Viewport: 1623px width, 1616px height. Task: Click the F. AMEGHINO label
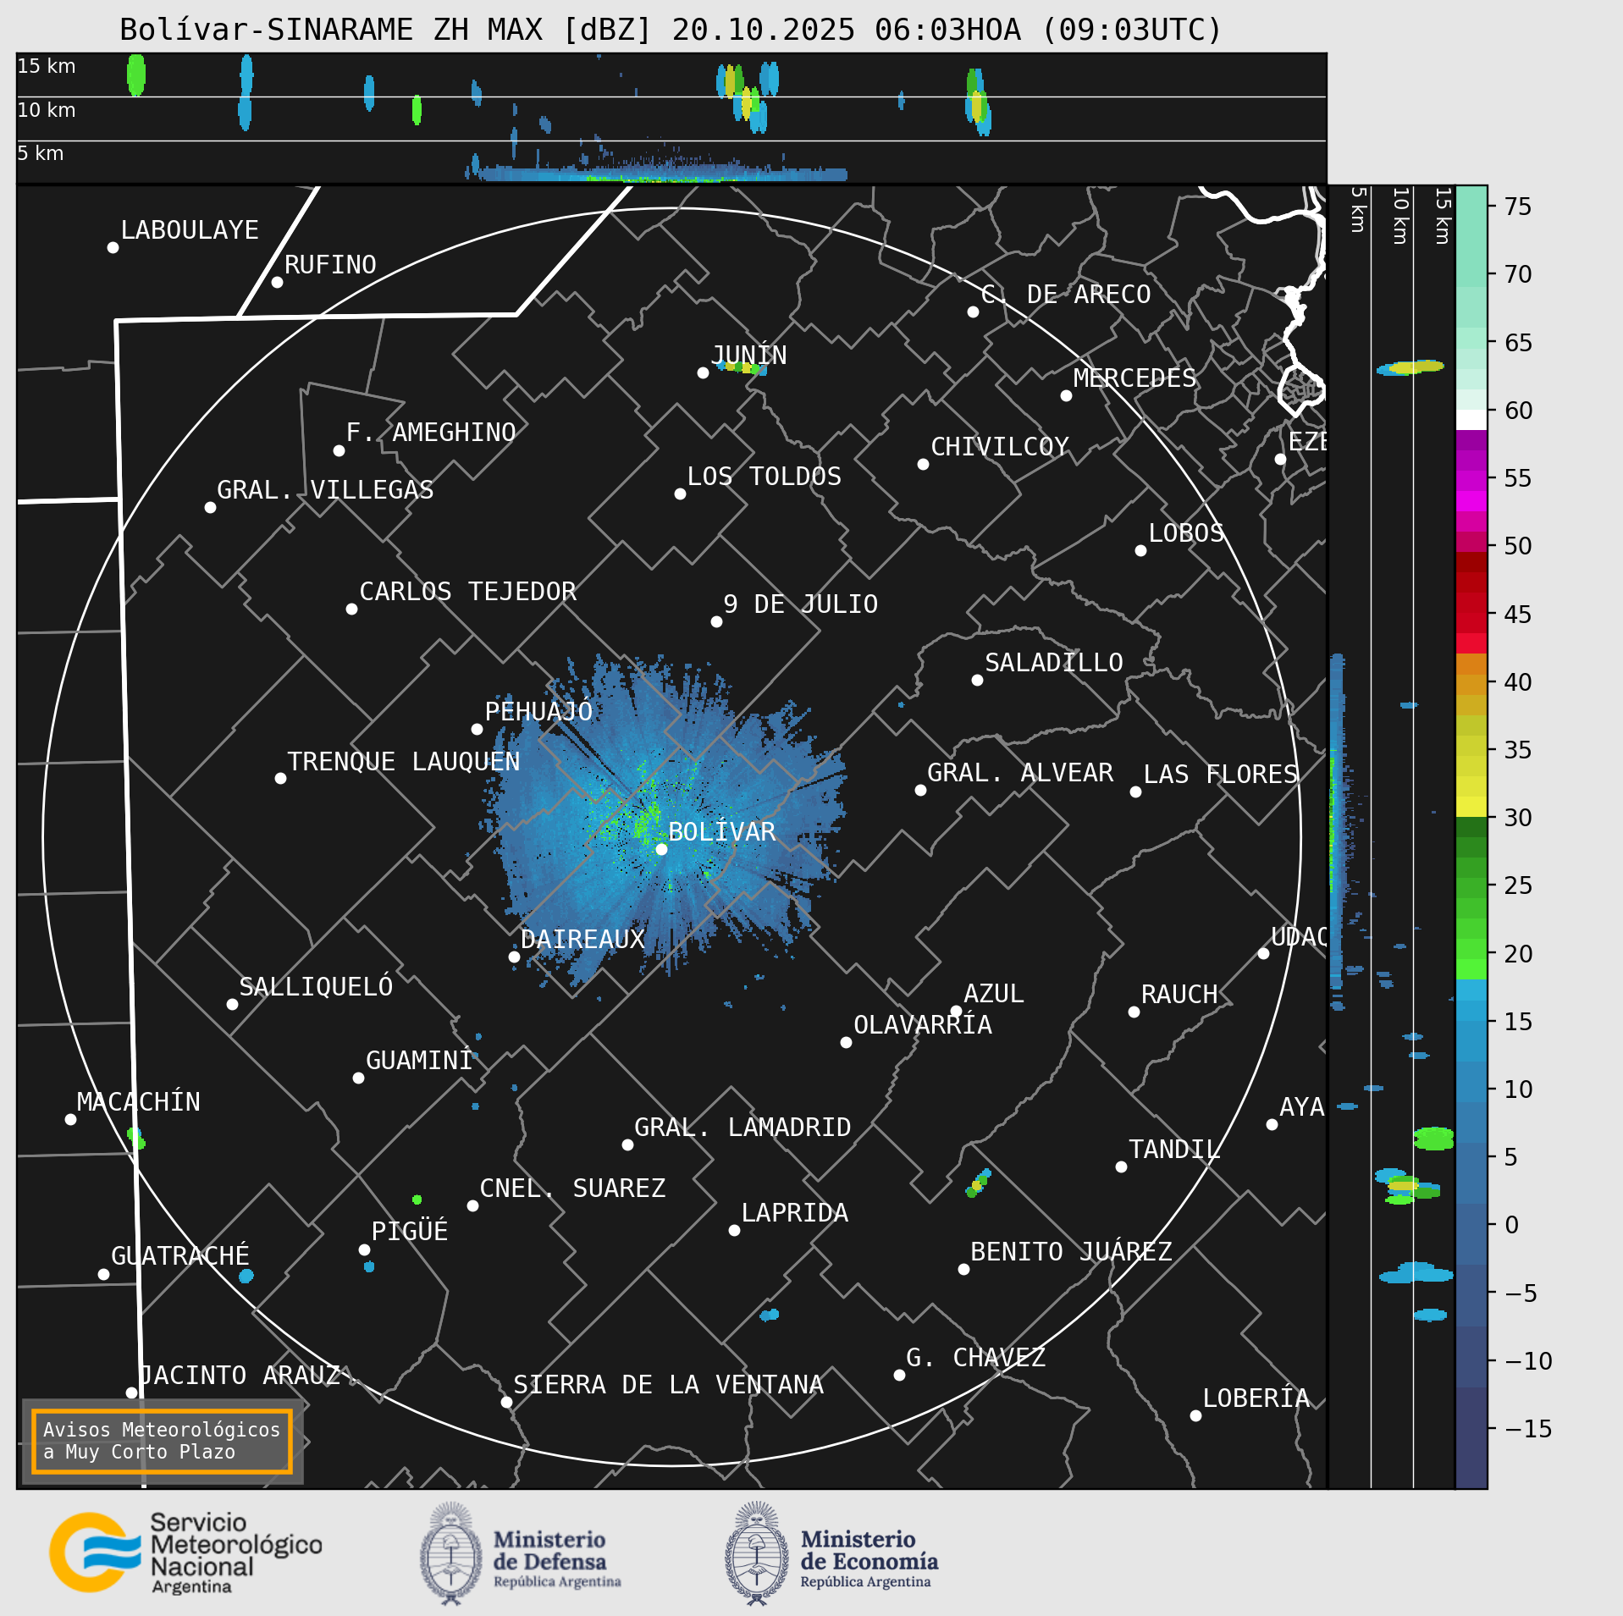coord(431,432)
